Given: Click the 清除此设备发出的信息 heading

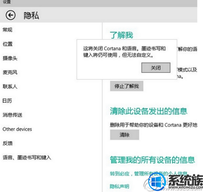Looking at the screenshot, I should click(x=149, y=111).
